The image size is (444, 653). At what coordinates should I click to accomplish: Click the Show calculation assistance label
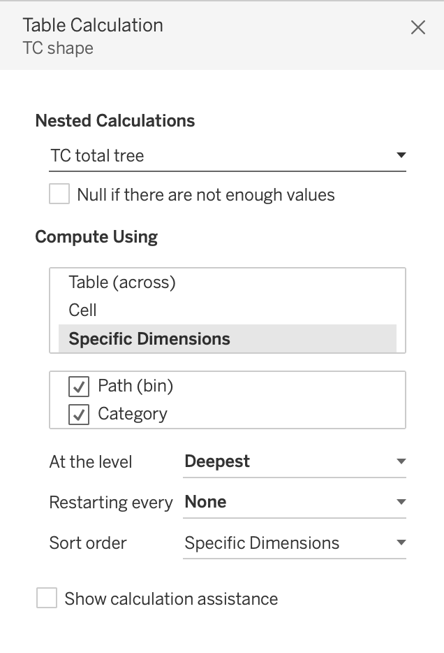pos(171,599)
